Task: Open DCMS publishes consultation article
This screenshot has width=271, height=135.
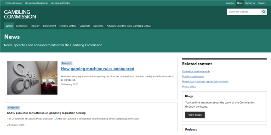Action: pos(46,113)
